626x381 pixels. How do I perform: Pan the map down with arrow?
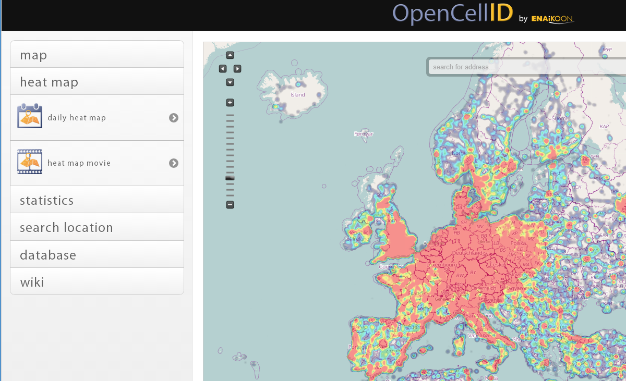click(x=230, y=82)
